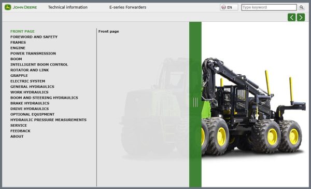Click the panel splitter grip handle
The width and height of the screenshot is (311, 189).
pyautogui.click(x=195, y=102)
